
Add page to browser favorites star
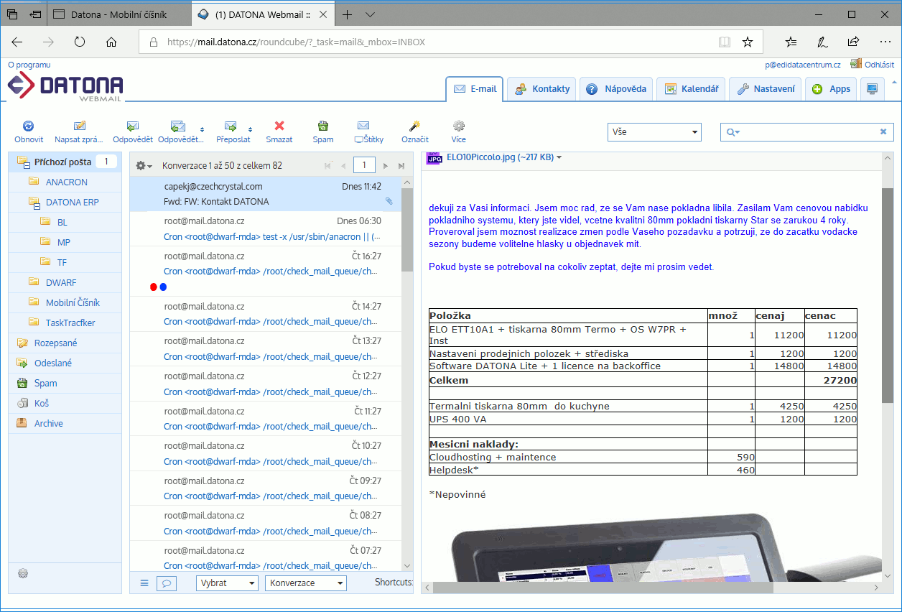pos(748,42)
